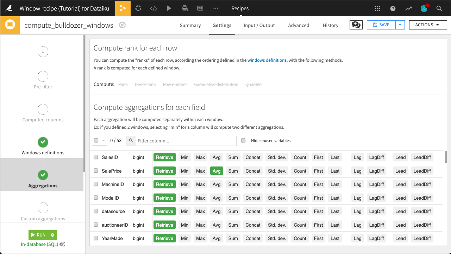The image size is (451, 254).
Task: Open the dashboard icon in top bar
Action: tap(200, 8)
